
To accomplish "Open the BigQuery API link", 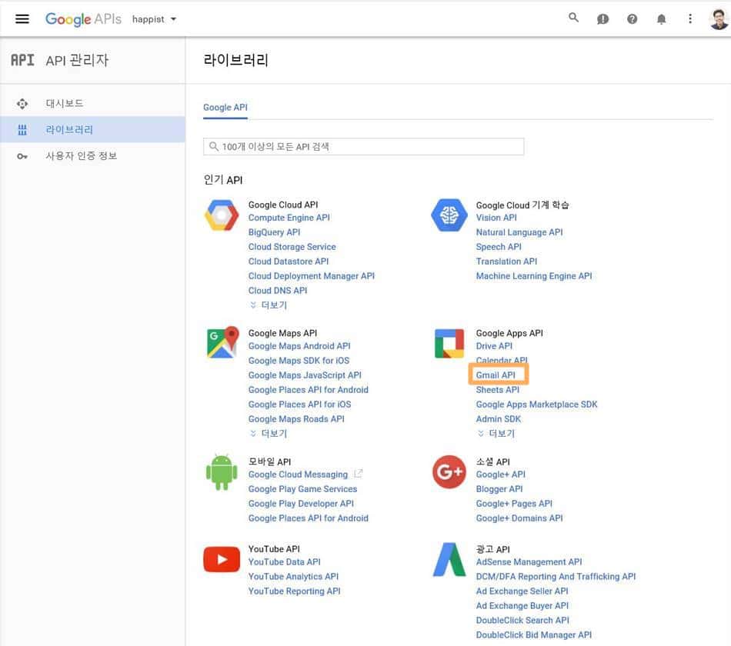I will point(273,231).
